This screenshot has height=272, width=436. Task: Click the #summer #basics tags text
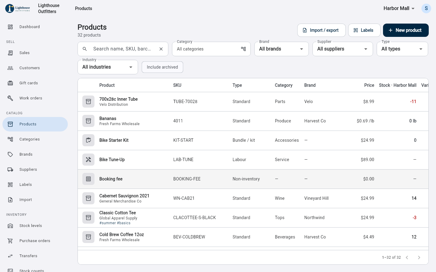115,223
